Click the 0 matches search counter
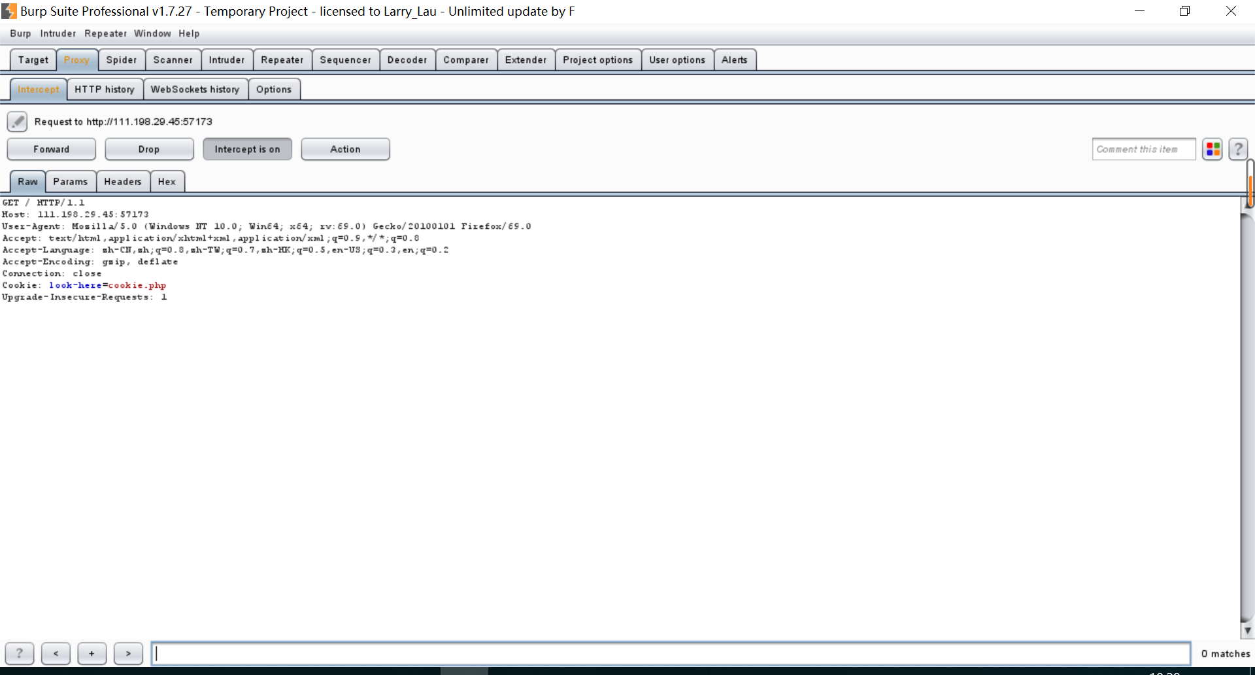Viewport: 1255px width, 675px height. (x=1225, y=653)
